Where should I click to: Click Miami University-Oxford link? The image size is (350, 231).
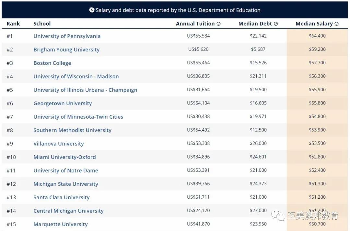click(x=65, y=157)
